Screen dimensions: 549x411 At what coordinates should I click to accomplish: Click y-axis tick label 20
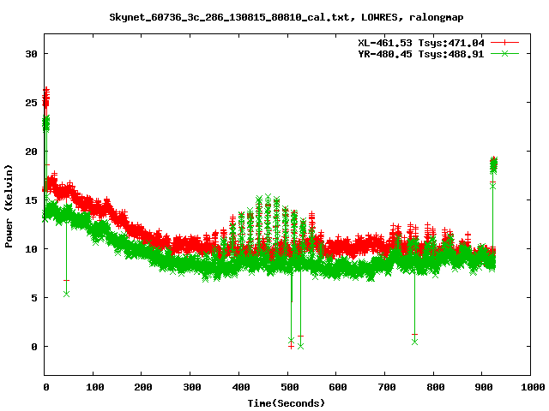(x=32, y=152)
